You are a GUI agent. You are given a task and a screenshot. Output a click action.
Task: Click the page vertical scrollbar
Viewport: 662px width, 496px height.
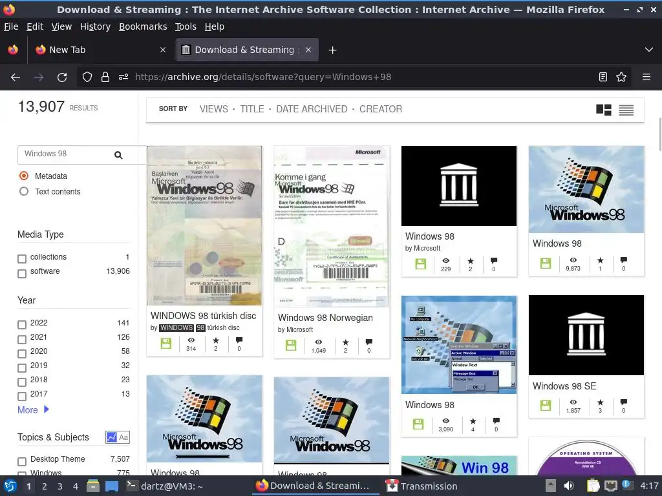pos(659,134)
